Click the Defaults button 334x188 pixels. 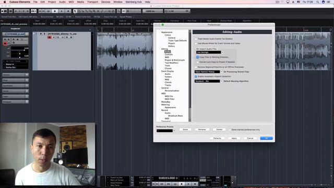[x=217, y=138]
